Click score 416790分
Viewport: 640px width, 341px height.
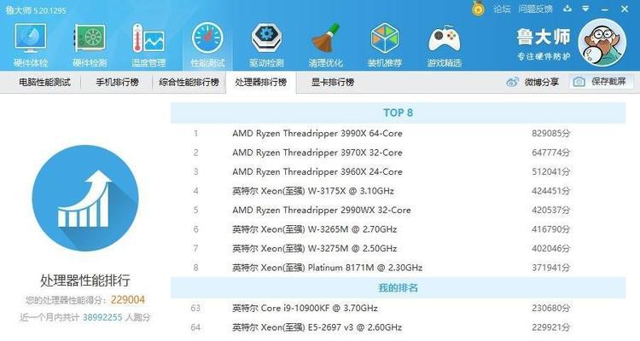pyautogui.click(x=551, y=229)
